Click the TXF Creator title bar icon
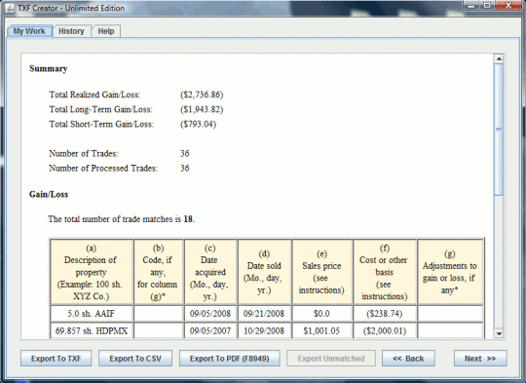Image resolution: width=526 pixels, height=383 pixels. pos(10,9)
